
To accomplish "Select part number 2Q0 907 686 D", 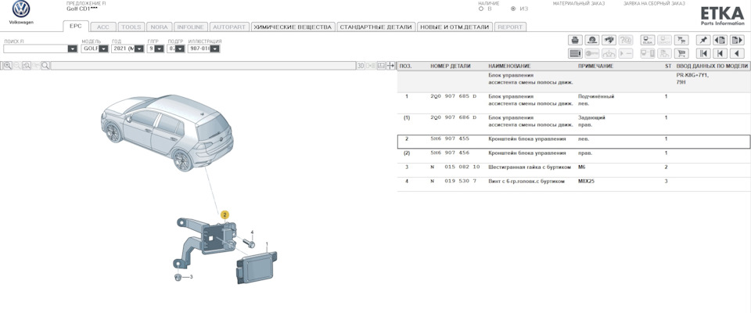I will (454, 117).
